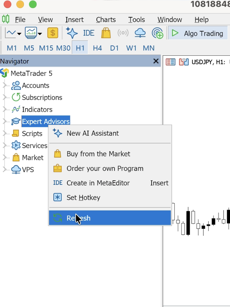Close the Navigator panel
230x307 pixels.
(x=156, y=61)
